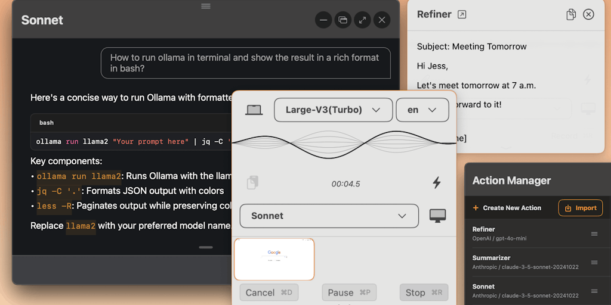Click the laptop audio source icon

click(x=254, y=110)
